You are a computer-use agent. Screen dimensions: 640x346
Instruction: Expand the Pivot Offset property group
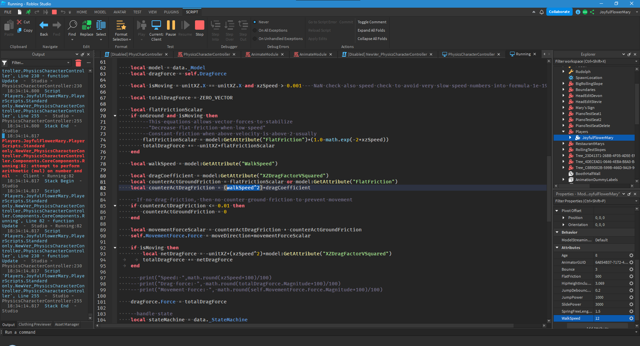557,210
